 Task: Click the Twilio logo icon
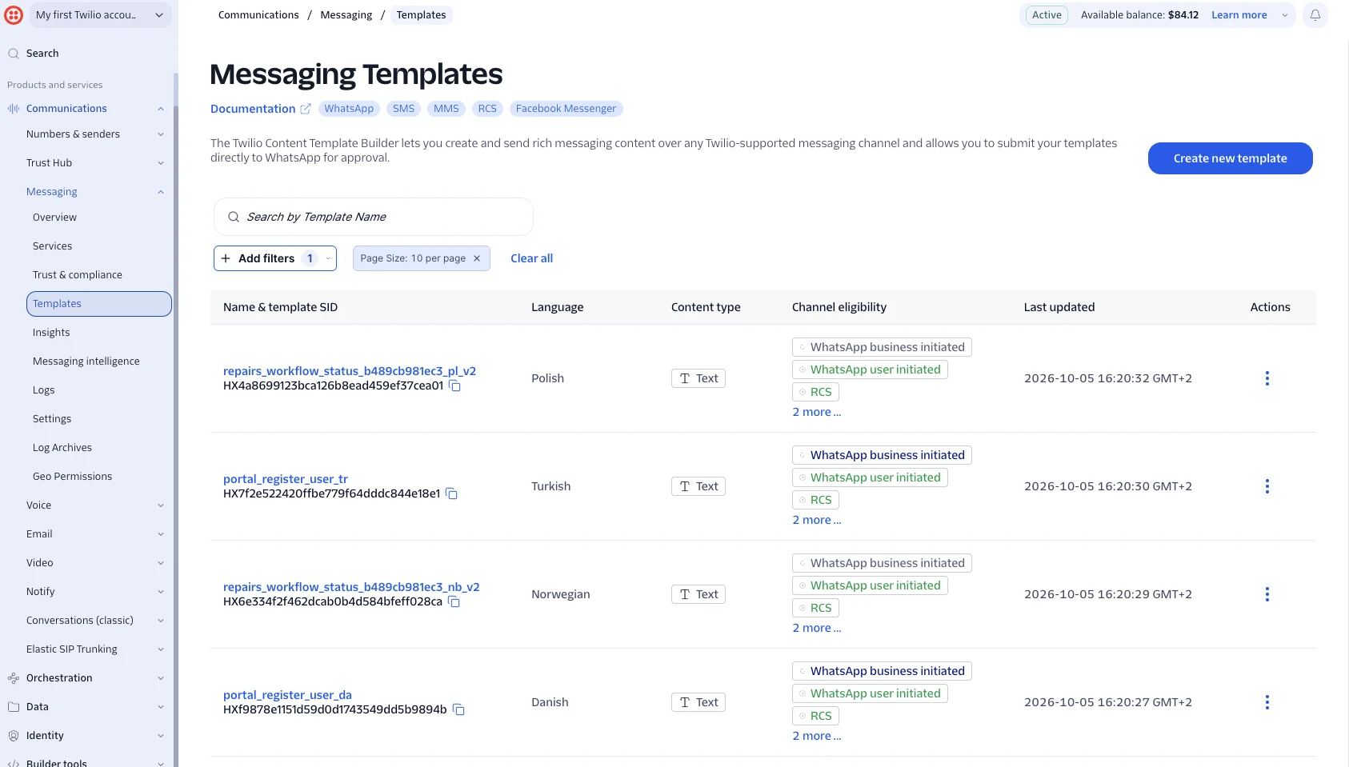coord(14,14)
